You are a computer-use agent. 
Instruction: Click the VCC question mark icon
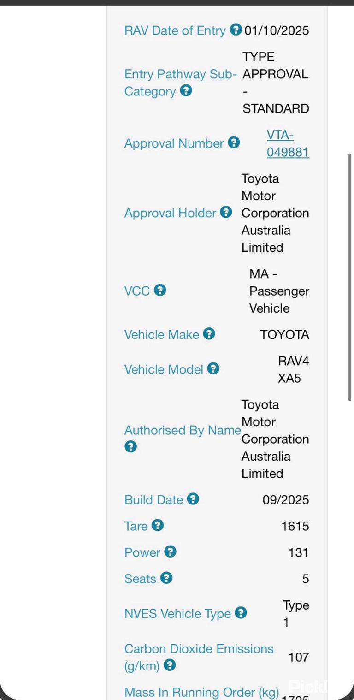(x=160, y=290)
